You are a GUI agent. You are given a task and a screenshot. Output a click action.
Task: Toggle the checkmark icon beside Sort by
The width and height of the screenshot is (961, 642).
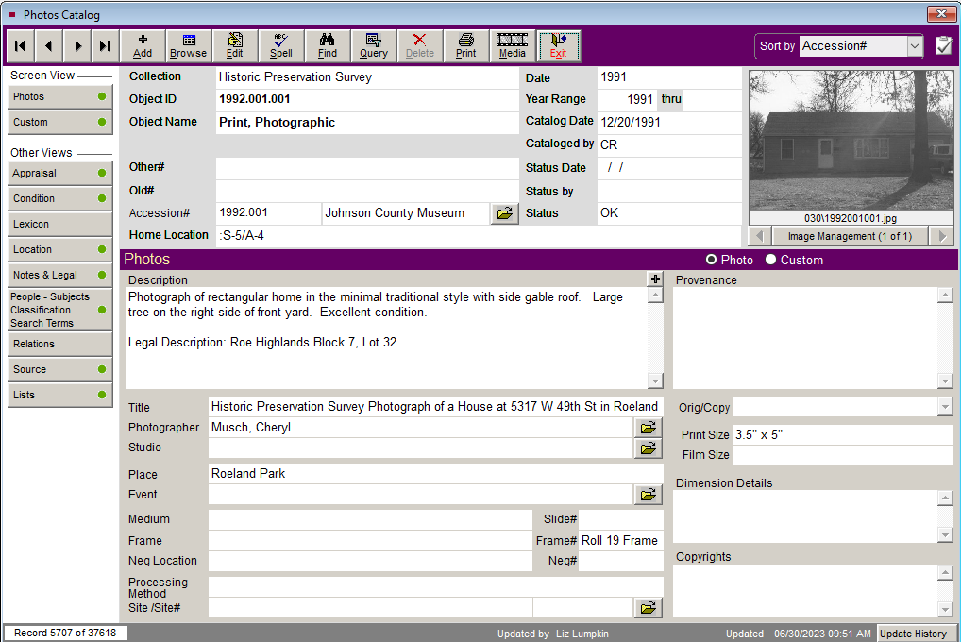coord(942,45)
